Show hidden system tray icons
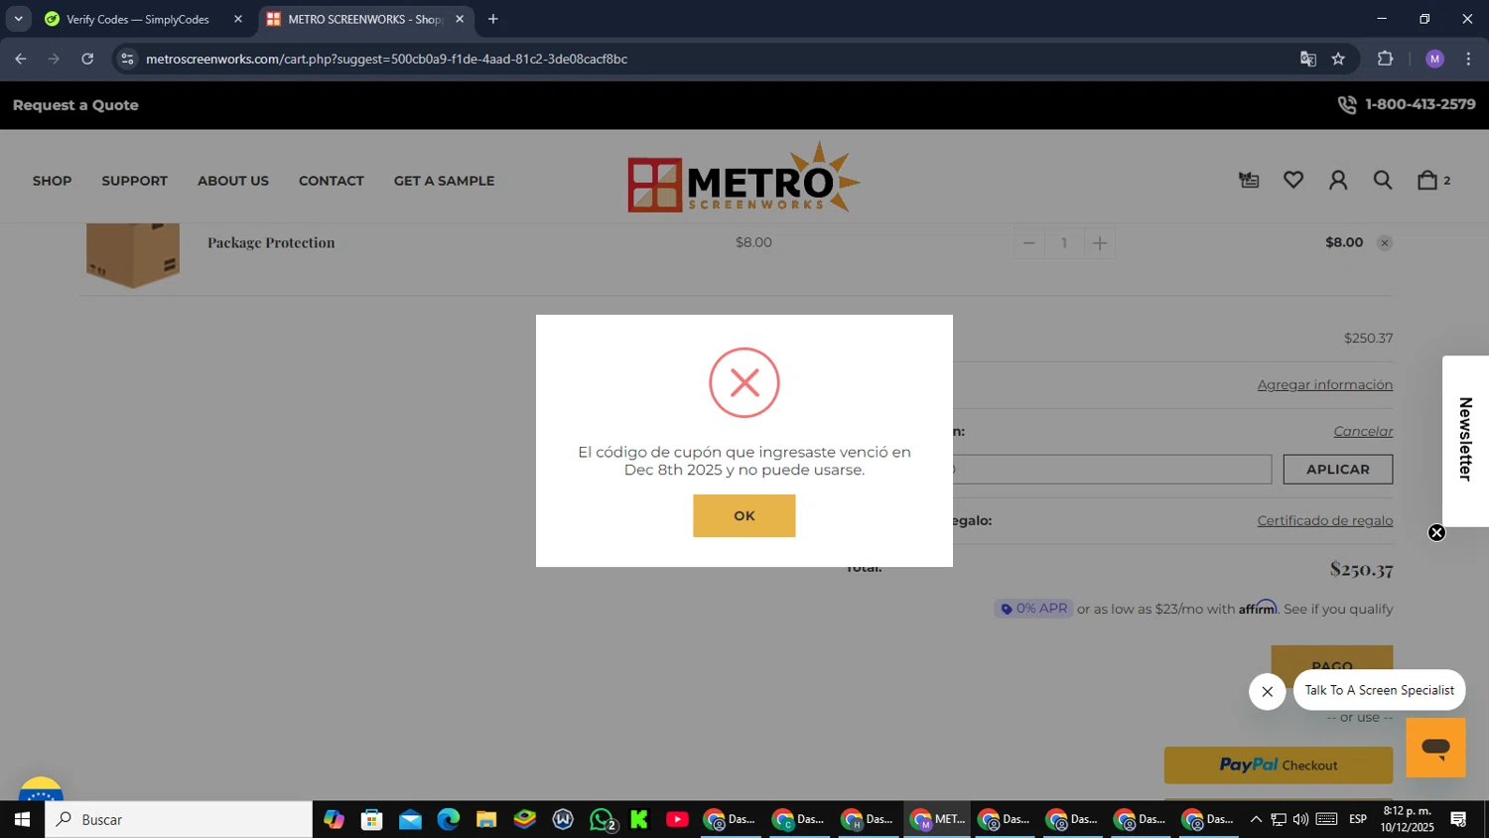The height and width of the screenshot is (838, 1489). click(1256, 819)
